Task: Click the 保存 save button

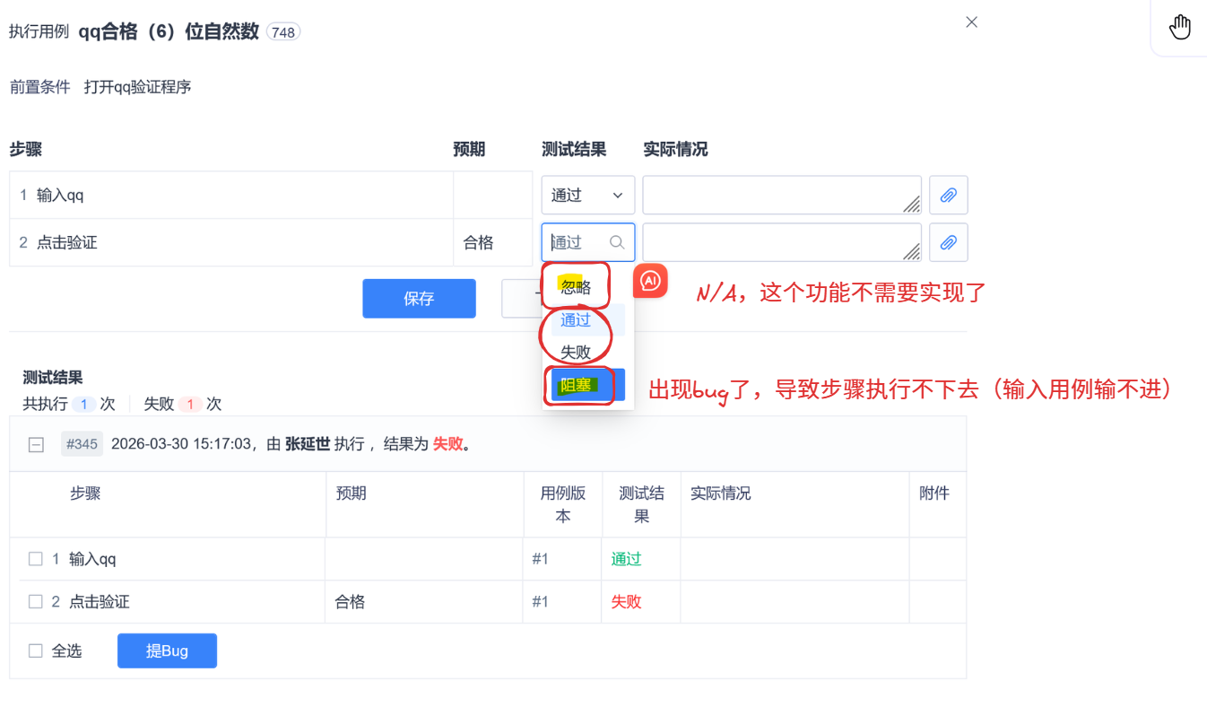Action: click(x=419, y=298)
